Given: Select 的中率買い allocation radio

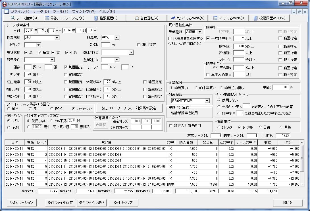Looking at the screenshot, I should [196, 88].
